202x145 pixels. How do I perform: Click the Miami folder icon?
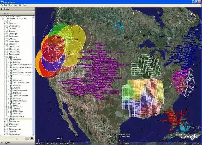10,119
